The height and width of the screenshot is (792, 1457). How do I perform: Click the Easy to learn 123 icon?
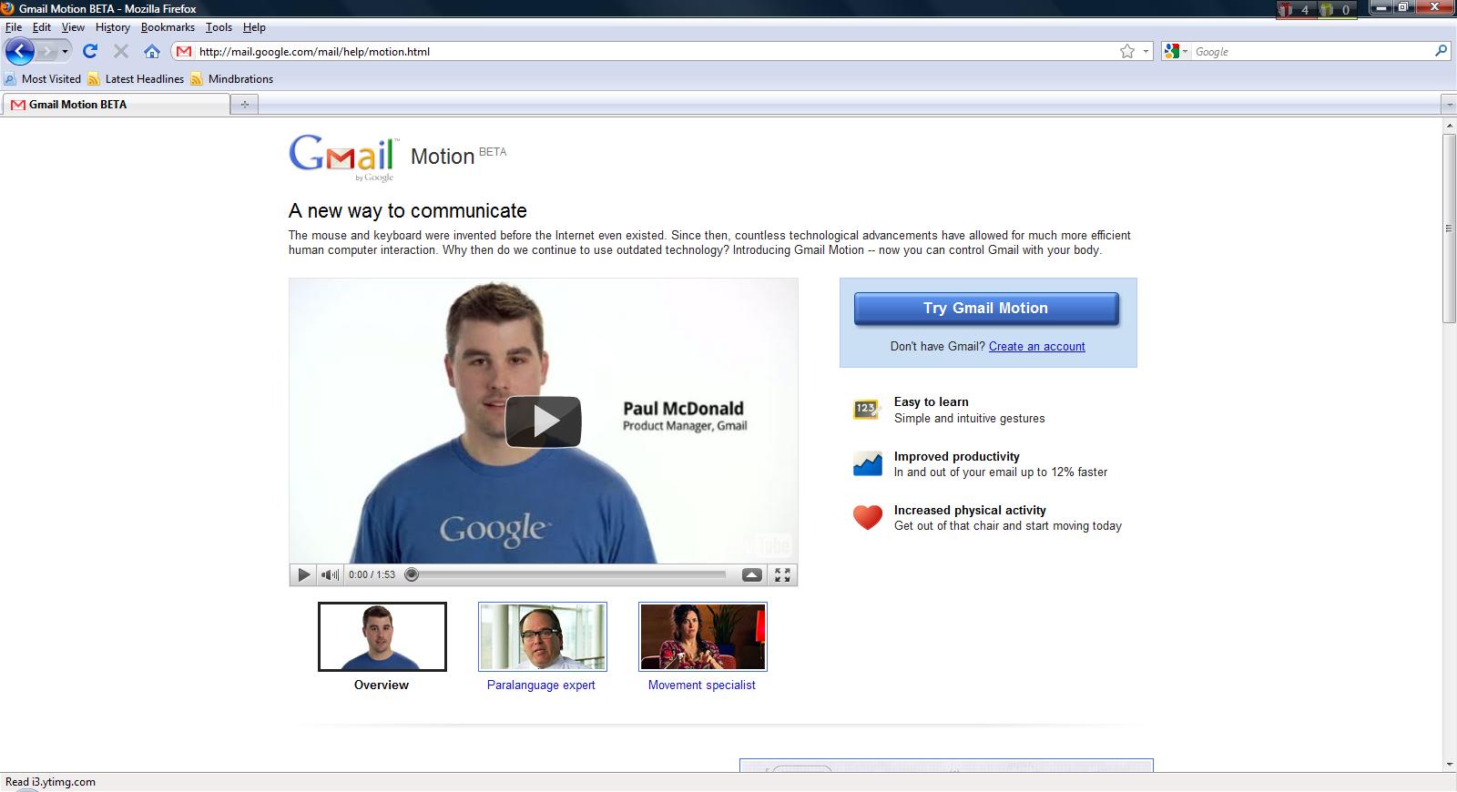click(867, 410)
